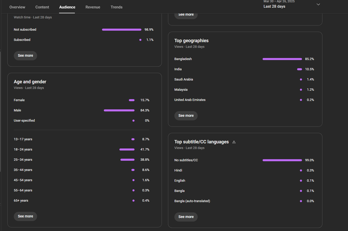Click the warning icon beside subtitle/CC languages
The width and height of the screenshot is (348, 231).
point(234,142)
